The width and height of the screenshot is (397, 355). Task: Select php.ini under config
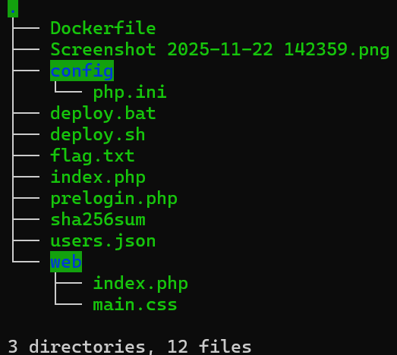click(130, 93)
